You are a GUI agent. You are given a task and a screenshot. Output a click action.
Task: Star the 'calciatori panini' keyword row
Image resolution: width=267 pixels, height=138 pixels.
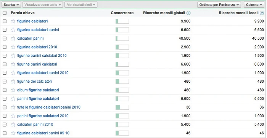point(13,39)
